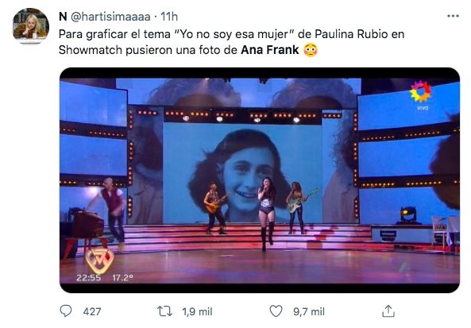Open the tweet permalink via 11h timestamp

169,17
